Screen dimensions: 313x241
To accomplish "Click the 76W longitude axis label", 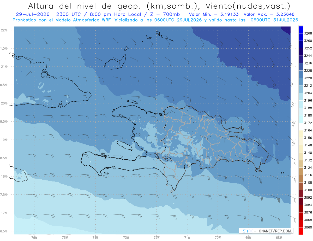I will pos(34,237).
